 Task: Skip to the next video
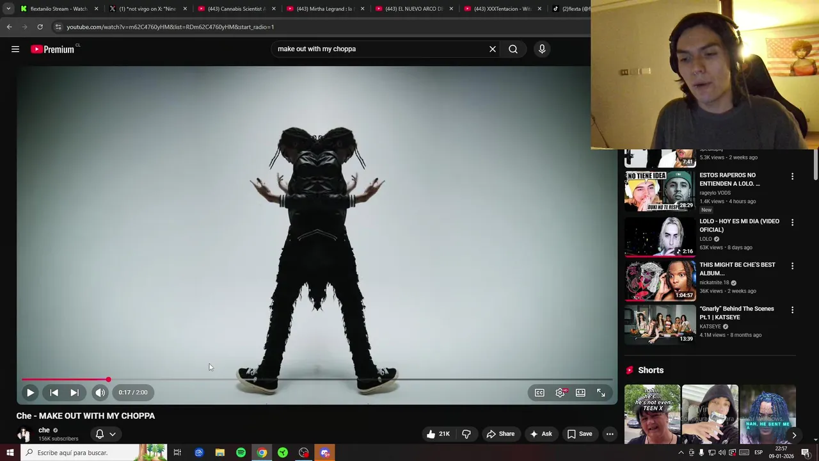74,392
